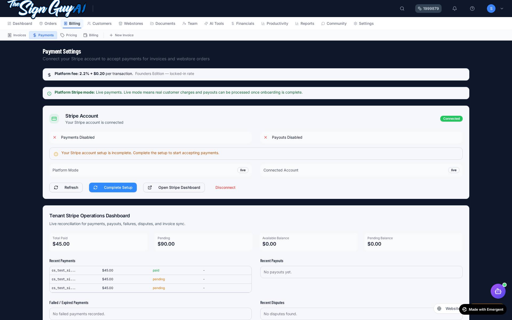Screen dimensions: 512x320
Task: Open the Productivity tab
Action: (x=275, y=23)
